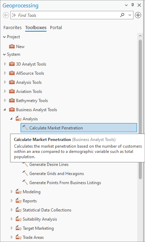Click the Aviation Tools toolbox icon
The image size is (145, 242).
(x=12, y=91)
